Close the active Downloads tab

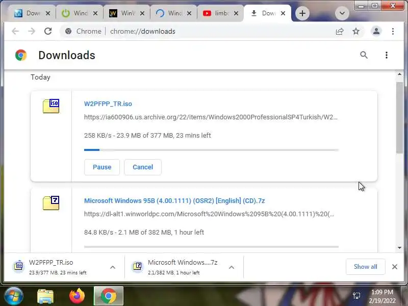click(283, 13)
